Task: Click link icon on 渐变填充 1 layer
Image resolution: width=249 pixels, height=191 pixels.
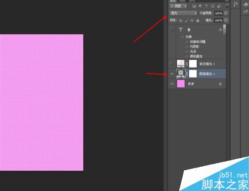Action: [x=187, y=64]
